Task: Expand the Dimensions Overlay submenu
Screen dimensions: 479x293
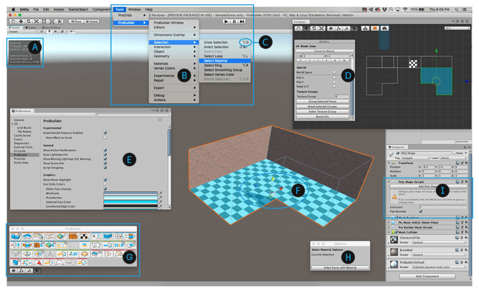Action: click(173, 35)
